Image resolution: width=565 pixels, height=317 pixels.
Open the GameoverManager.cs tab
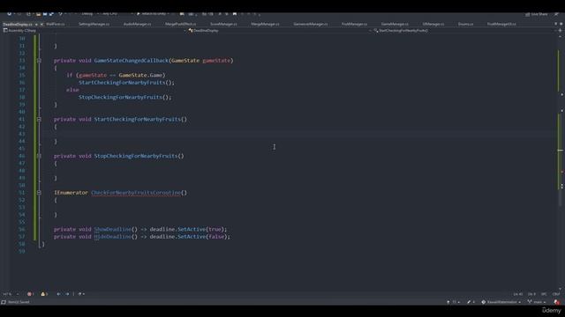tap(311, 24)
